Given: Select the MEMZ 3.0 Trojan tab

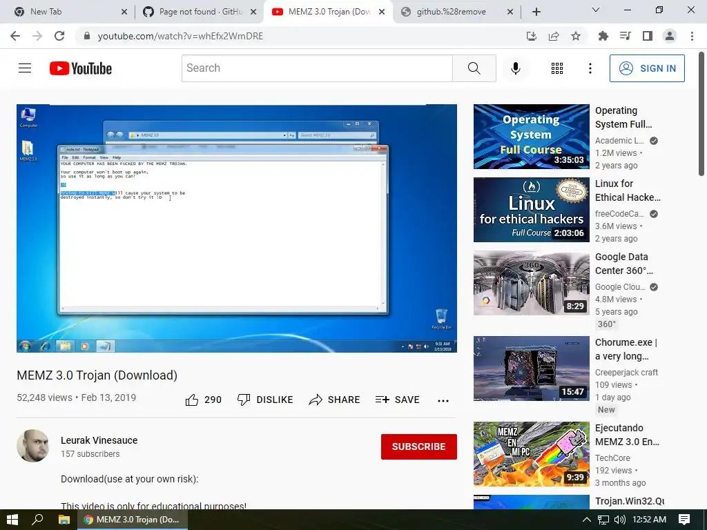Looking at the screenshot, I should (328, 12).
